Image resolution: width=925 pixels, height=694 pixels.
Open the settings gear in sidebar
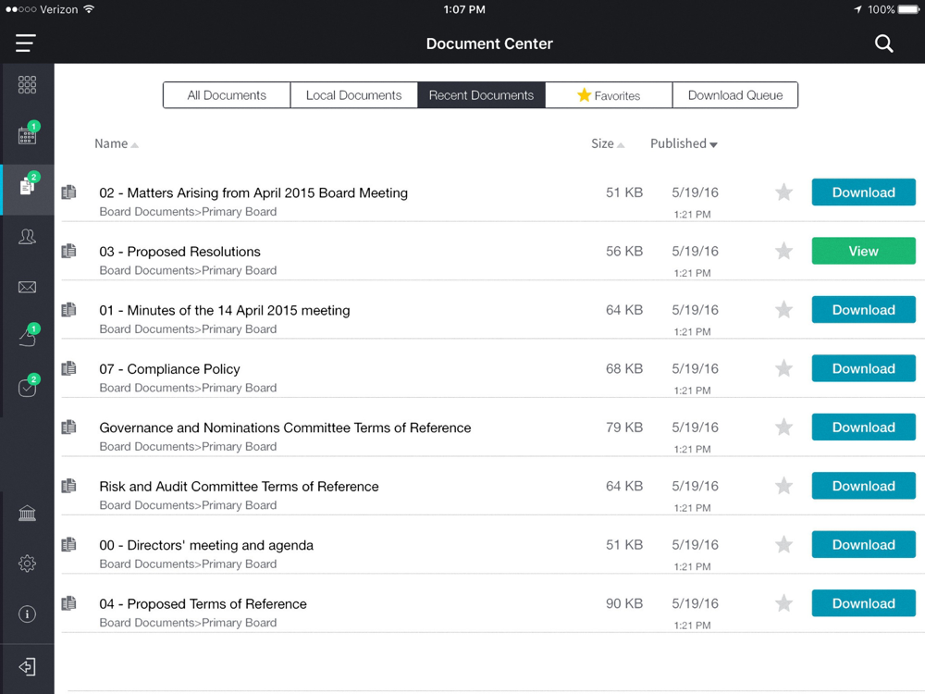point(27,564)
